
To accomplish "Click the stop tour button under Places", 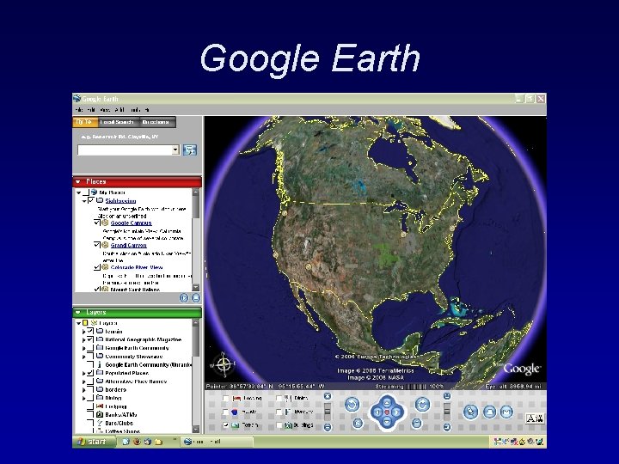I will (x=196, y=298).
